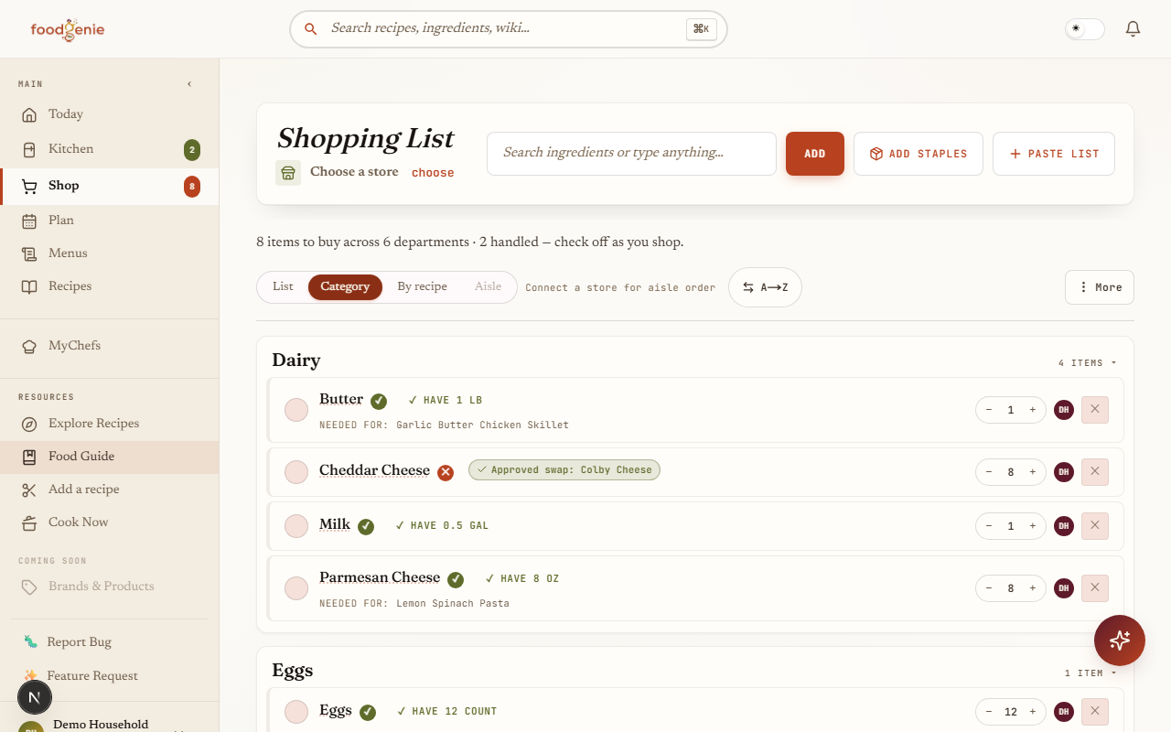Decrease Parmesan Cheese quantity
This screenshot has width=1171, height=732.
point(989,588)
